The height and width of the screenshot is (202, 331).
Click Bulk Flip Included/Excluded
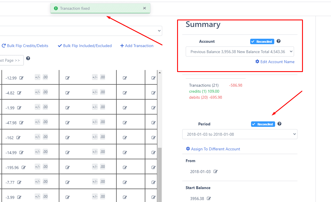85,46
